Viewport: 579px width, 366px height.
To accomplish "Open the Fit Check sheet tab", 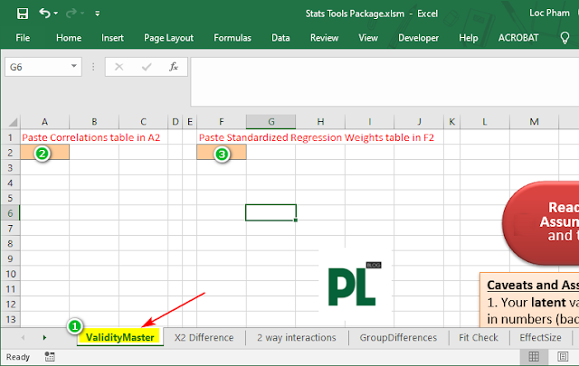I will [479, 337].
